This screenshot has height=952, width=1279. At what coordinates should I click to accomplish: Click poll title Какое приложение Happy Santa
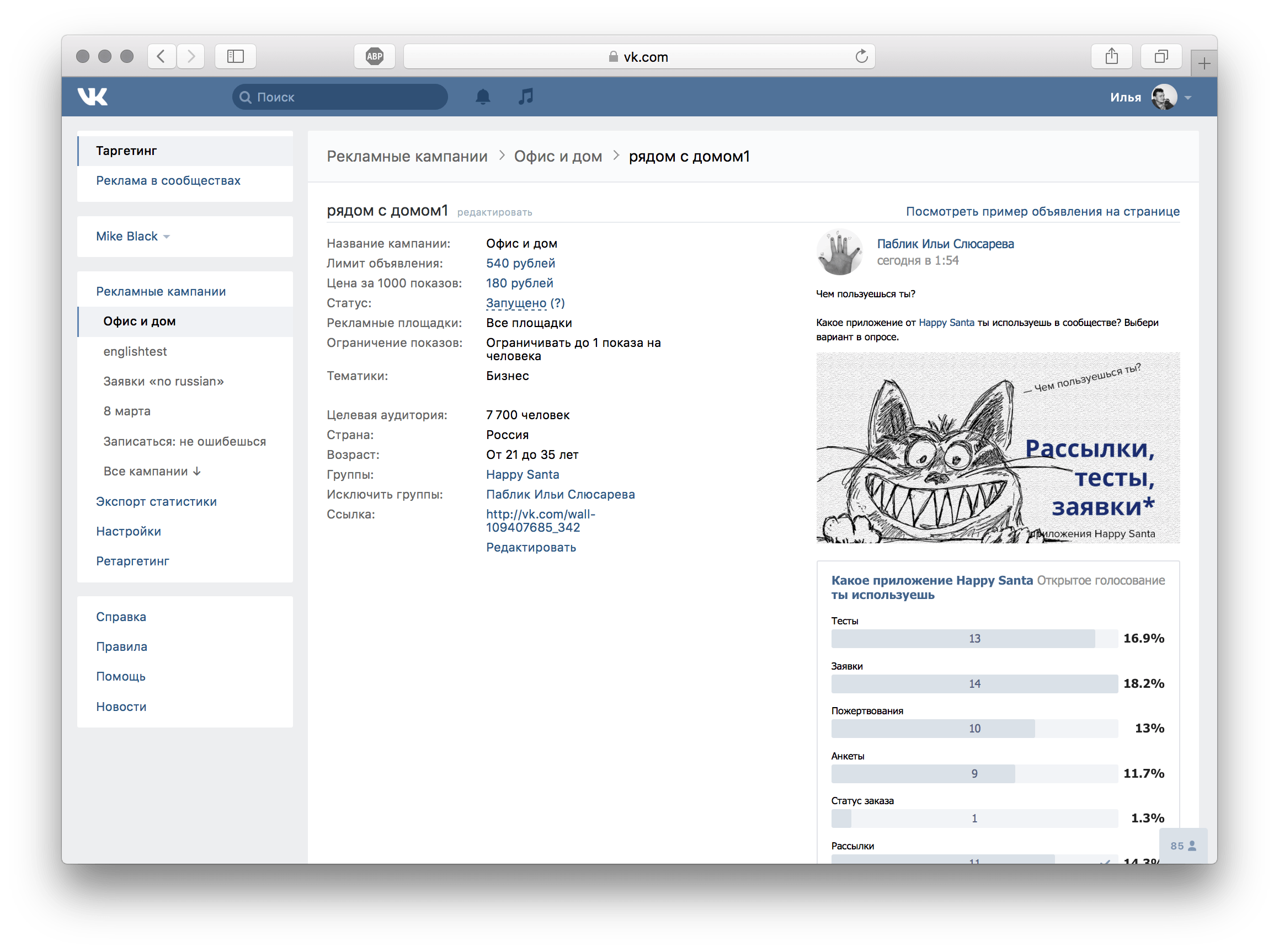click(932, 588)
